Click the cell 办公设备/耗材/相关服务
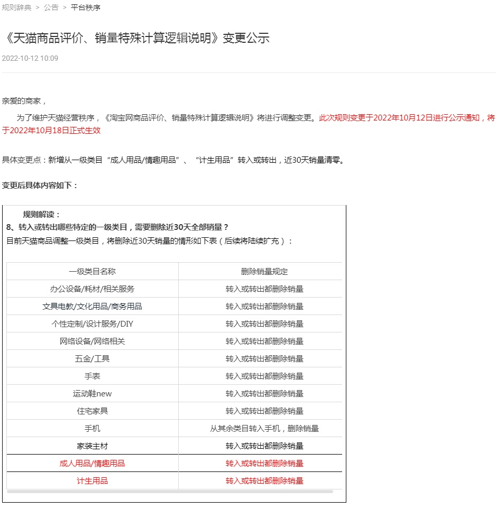 pos(92,289)
